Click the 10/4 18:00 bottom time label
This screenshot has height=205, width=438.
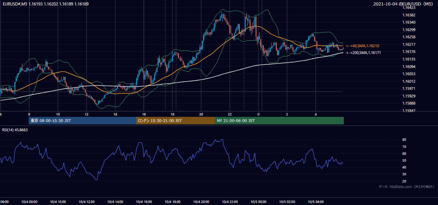coord(172,202)
